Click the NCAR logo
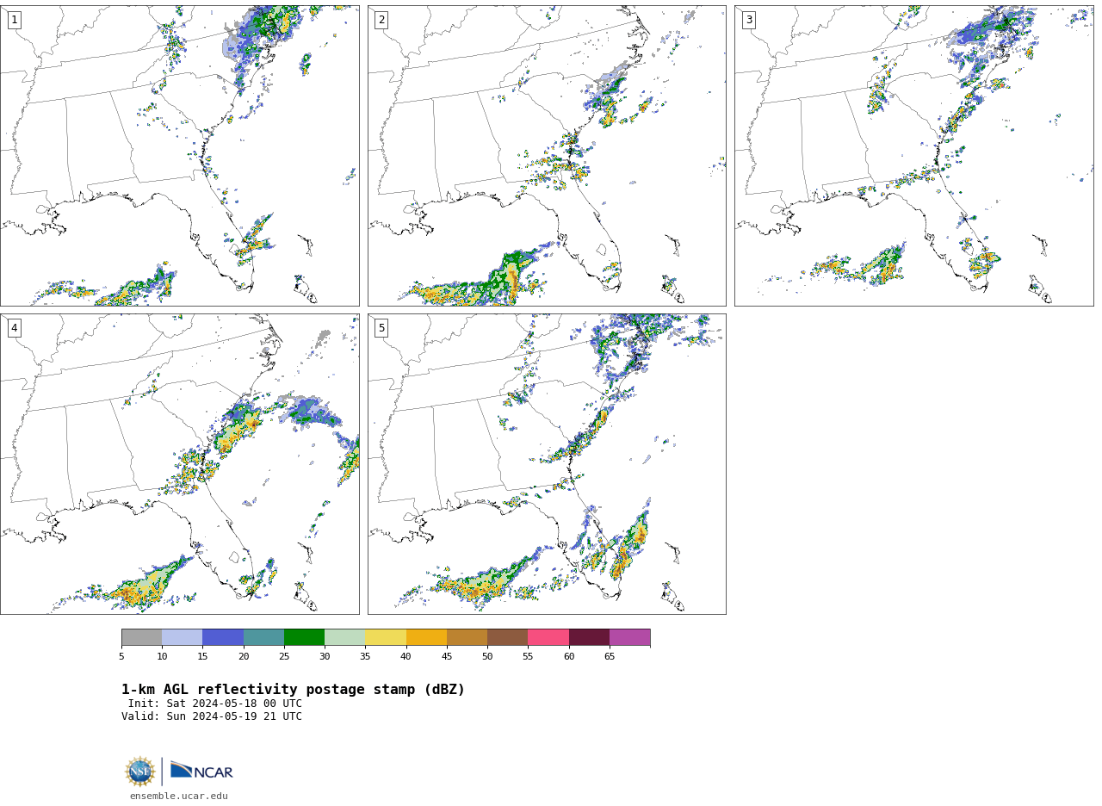The width and height of the screenshot is (1102, 806). [x=201, y=771]
